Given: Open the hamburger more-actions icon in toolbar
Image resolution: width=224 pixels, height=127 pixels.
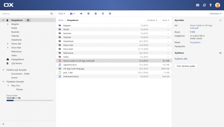Looking at the screenshot, I should tap(110, 13).
